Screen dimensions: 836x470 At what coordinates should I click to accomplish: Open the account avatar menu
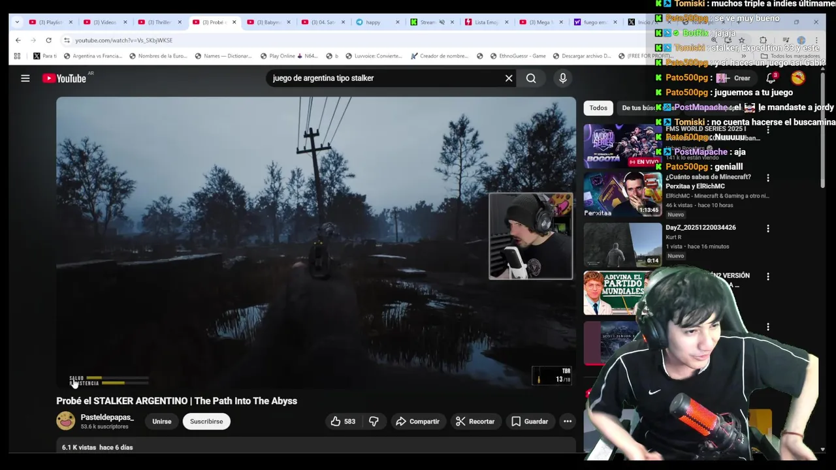coord(798,78)
